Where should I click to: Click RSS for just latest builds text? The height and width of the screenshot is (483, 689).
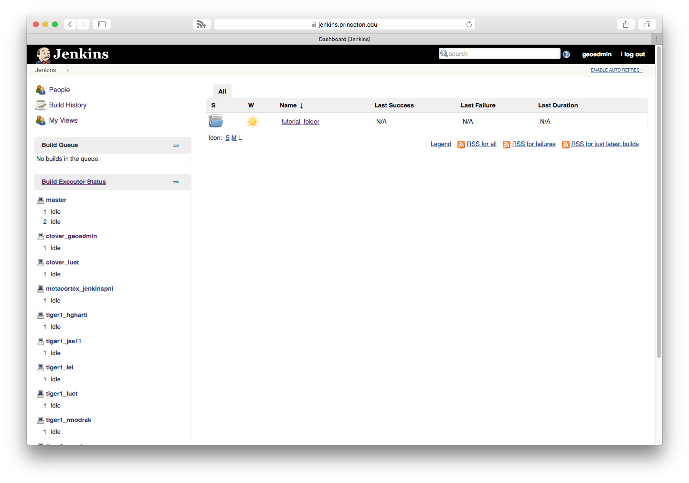tap(605, 144)
